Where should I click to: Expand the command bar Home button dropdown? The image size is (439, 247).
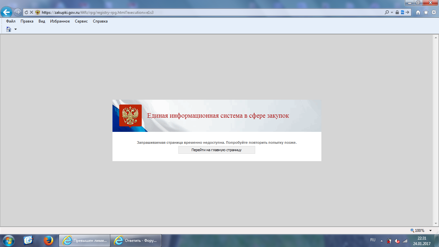click(15, 29)
